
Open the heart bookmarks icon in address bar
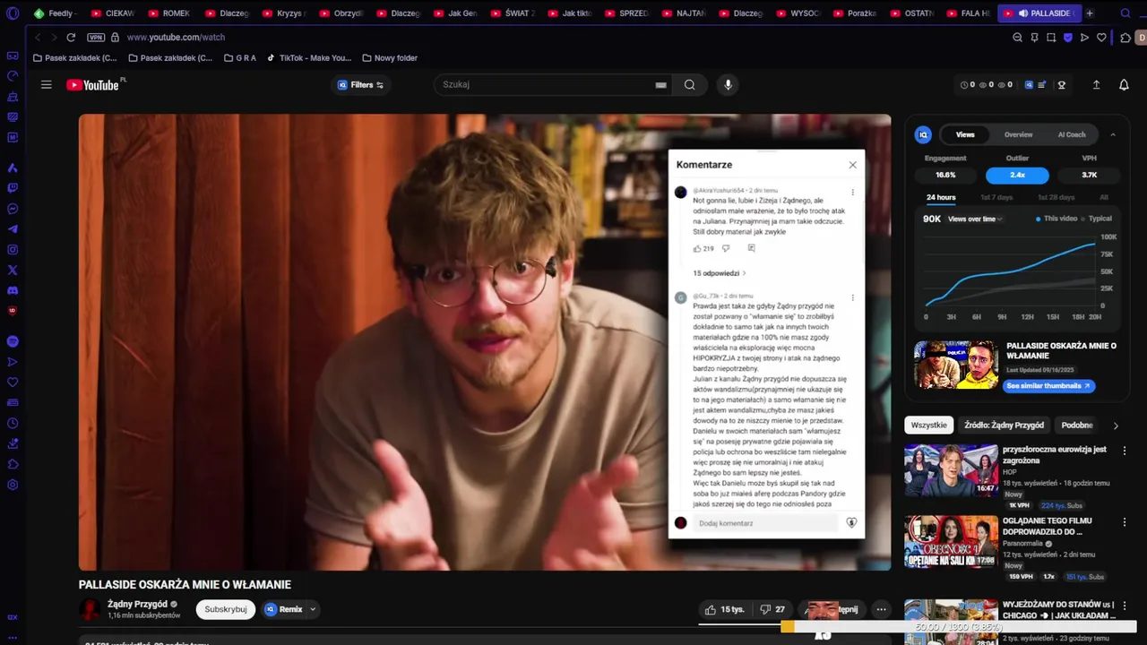pyautogui.click(x=1101, y=38)
